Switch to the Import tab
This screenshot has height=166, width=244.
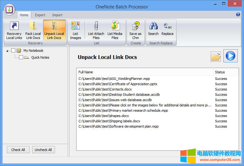[x=57, y=15]
